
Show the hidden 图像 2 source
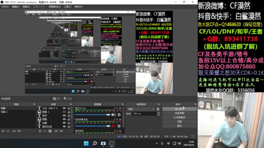click(x=64, y=112)
